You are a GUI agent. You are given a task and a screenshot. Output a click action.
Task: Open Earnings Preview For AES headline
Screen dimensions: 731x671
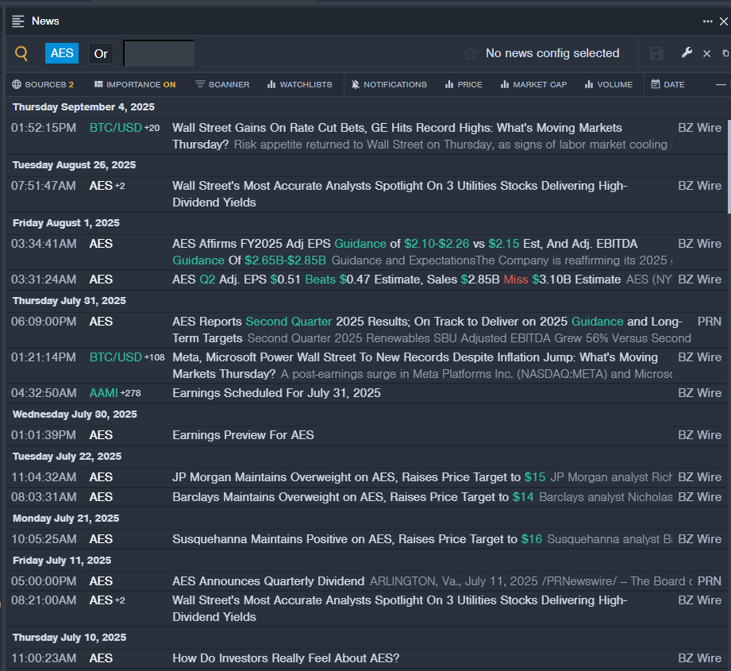coord(243,435)
